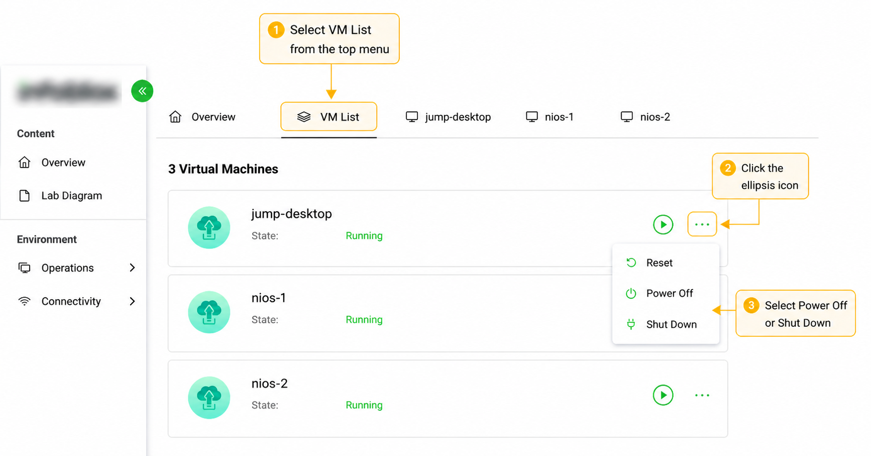871x456 pixels.
Task: Click the Running state of nios-2
Action: click(364, 405)
